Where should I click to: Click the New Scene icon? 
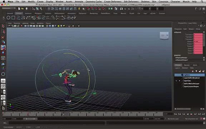(19, 9)
